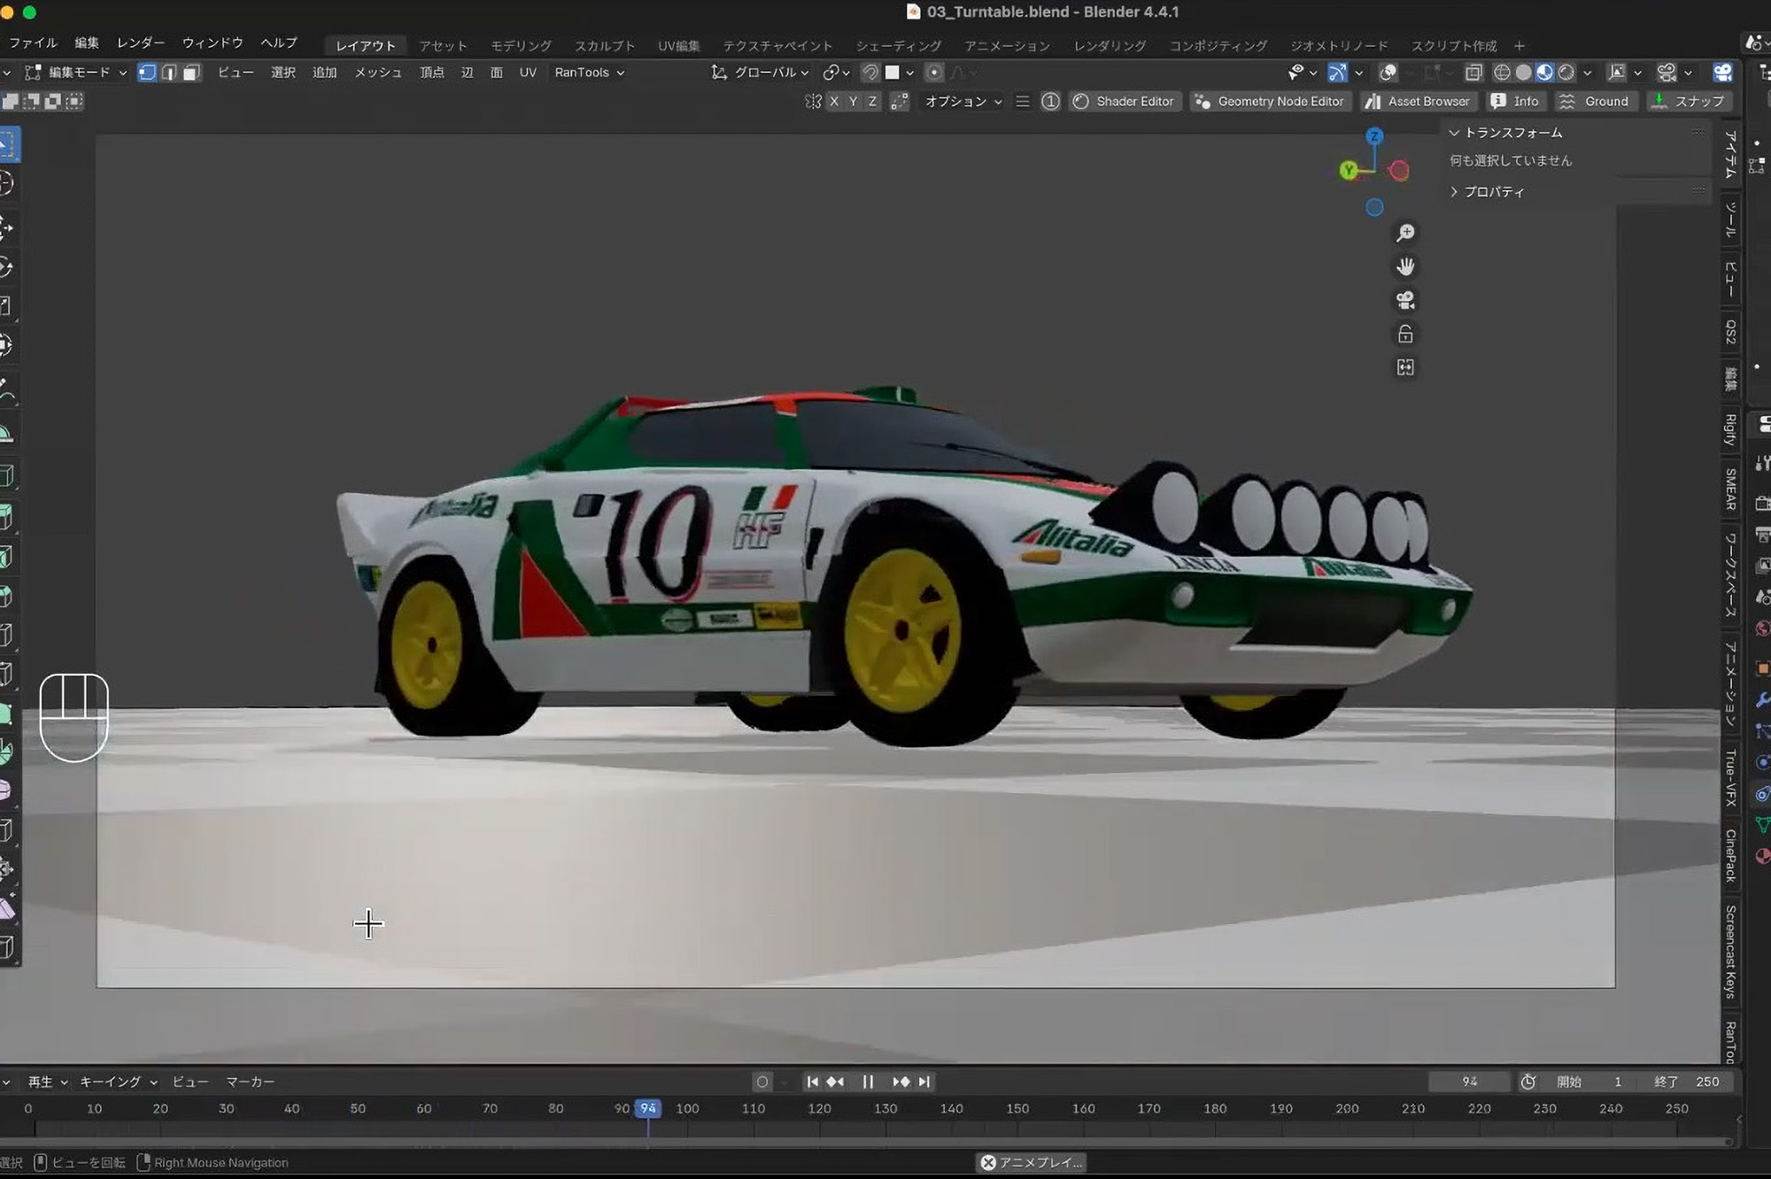Jump to the timeline start frame

point(812,1082)
